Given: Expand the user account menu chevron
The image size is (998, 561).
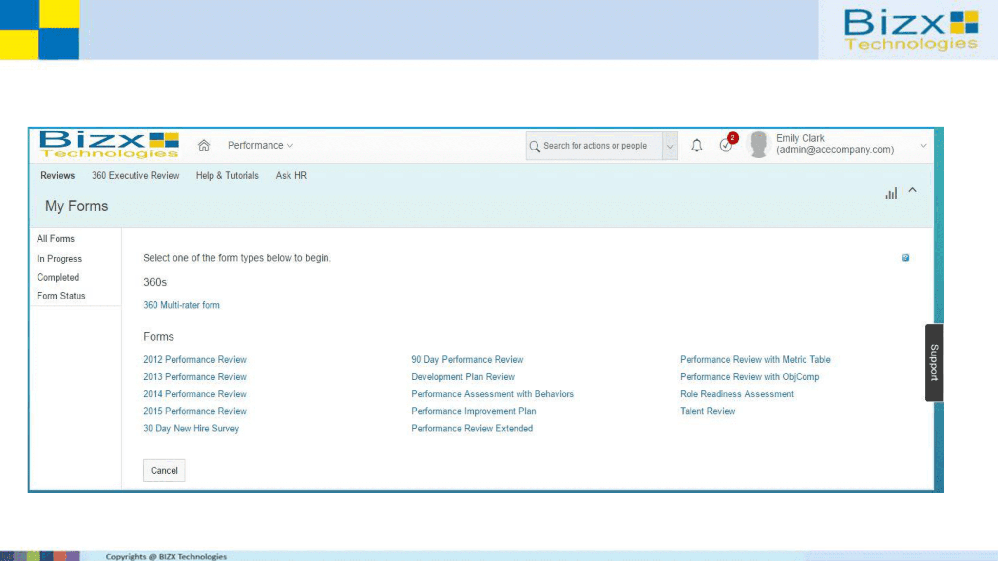Looking at the screenshot, I should [923, 145].
